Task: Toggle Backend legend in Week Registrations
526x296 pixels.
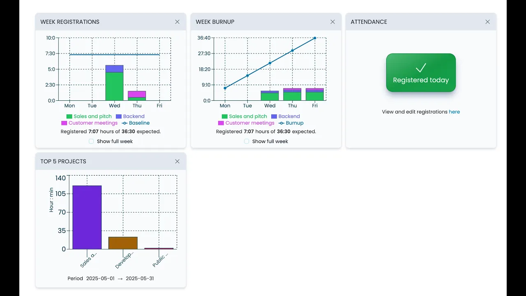Action: tap(130, 116)
